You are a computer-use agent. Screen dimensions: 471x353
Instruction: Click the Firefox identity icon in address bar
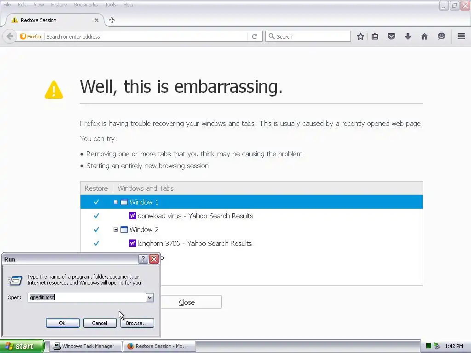pos(23,36)
